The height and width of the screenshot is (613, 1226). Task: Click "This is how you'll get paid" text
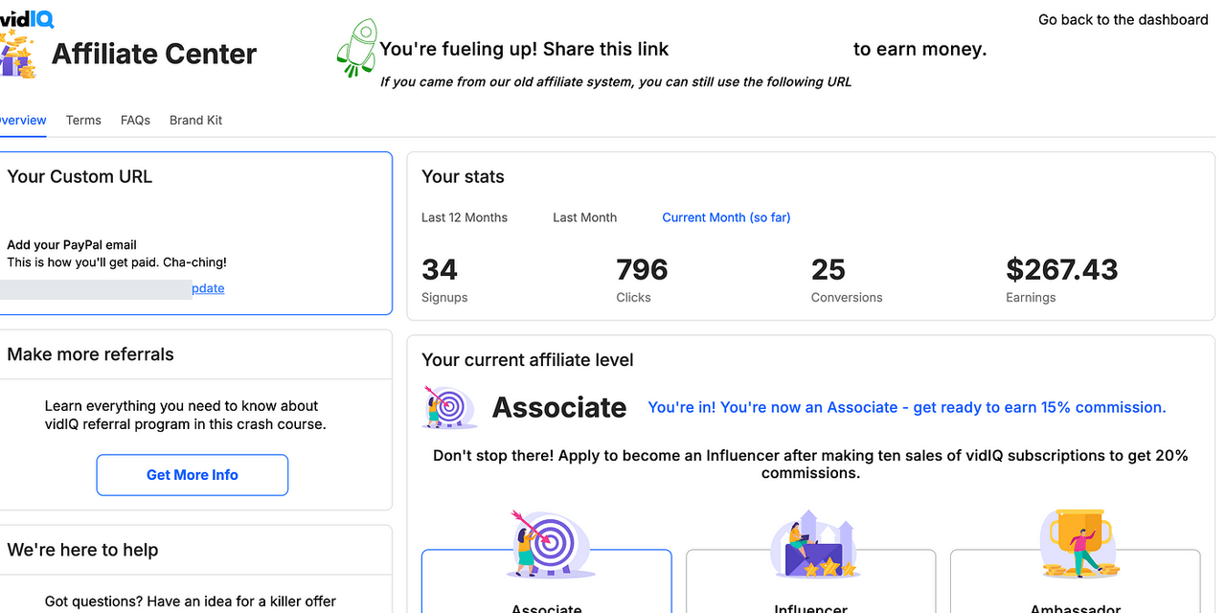coord(117,261)
